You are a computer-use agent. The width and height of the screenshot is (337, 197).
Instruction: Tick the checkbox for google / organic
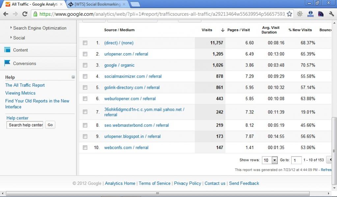(x=85, y=65)
